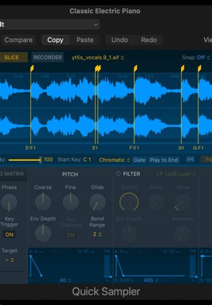
Task: Click the E1 slice marker flag
Action: click(96, 69)
